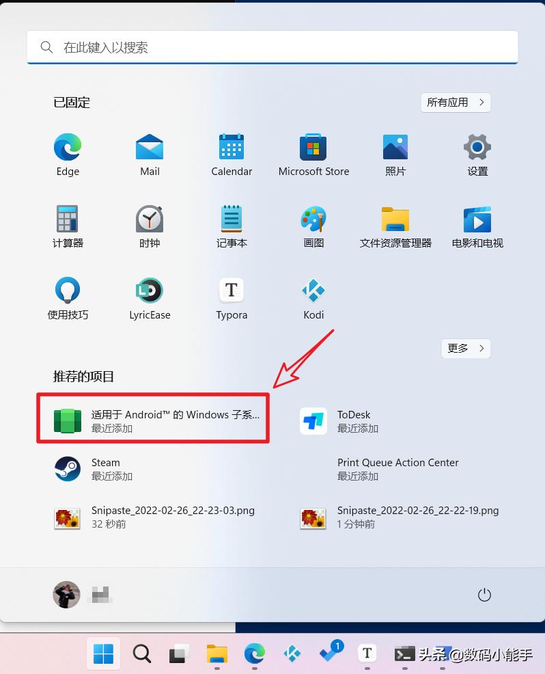Open Snipaste_2022-02-26_22-22-19.png file
This screenshot has height=674, width=545.
pyautogui.click(x=400, y=517)
